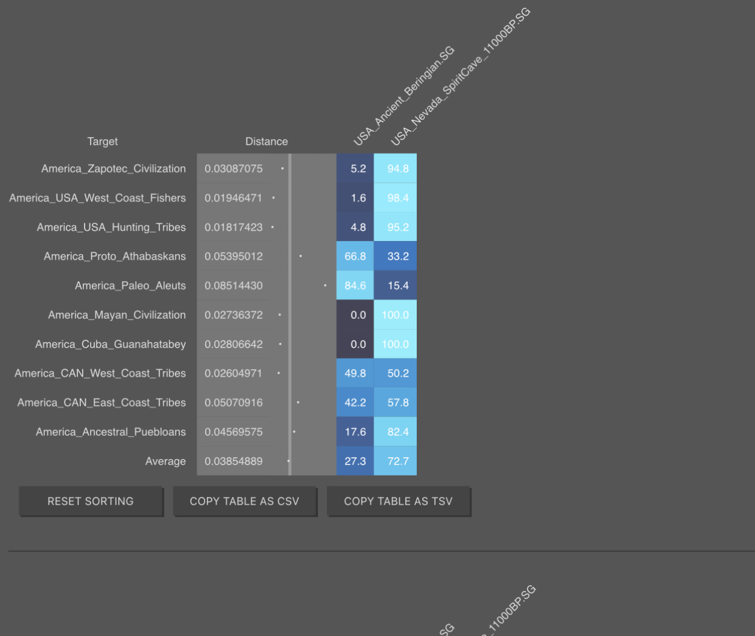Click distance value 0.02736372
Image resolution: width=755 pixels, height=636 pixels.
pyautogui.click(x=234, y=315)
